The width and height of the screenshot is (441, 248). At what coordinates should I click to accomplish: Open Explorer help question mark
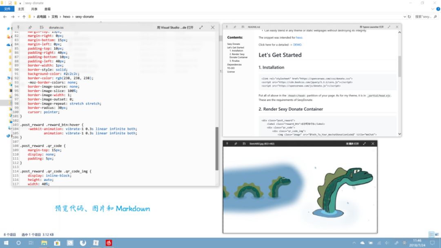tap(438, 9)
